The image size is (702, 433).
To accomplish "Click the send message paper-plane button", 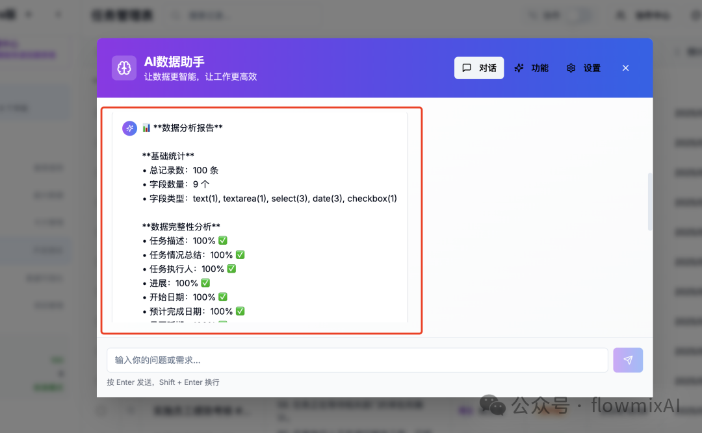I will 628,360.
